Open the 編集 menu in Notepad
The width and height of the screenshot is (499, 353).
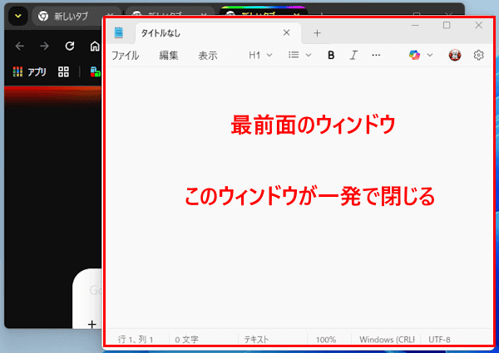[x=168, y=56]
